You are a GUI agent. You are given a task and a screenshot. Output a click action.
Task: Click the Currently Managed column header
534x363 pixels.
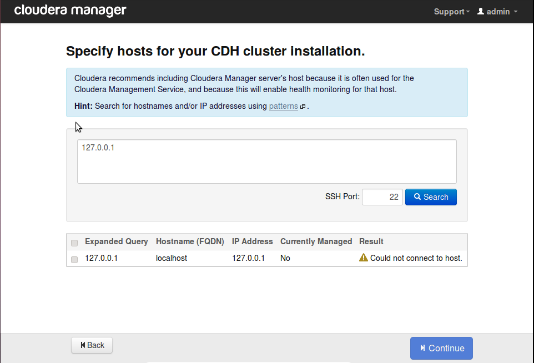tap(316, 241)
